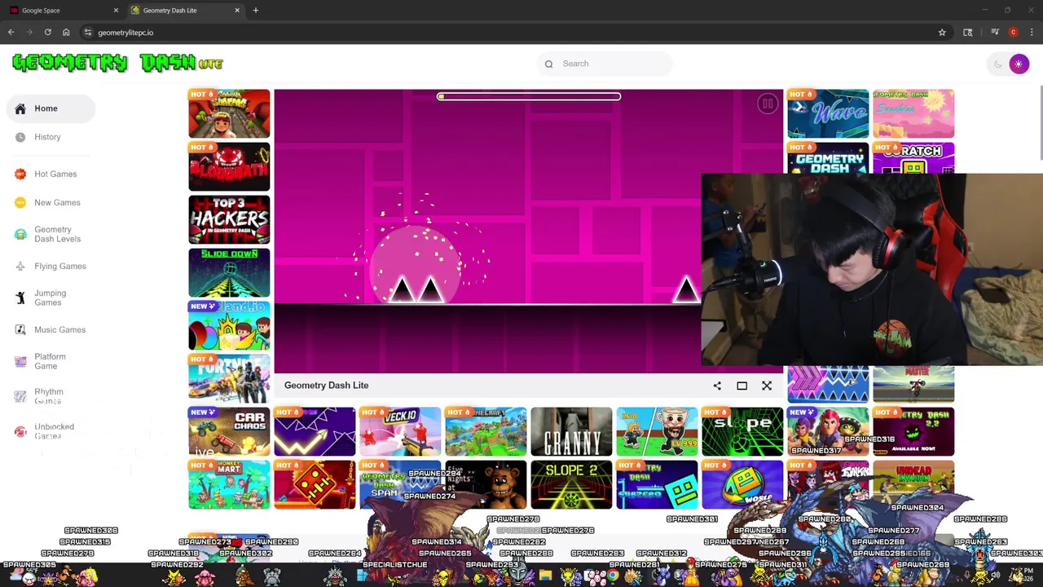
Task: Select the Geometry Dash Lite tab
Action: click(x=184, y=11)
